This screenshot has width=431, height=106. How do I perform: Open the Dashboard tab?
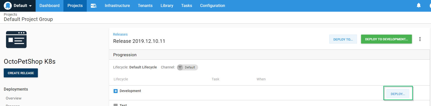[49, 6]
